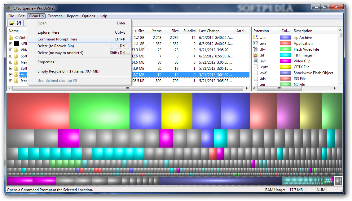352x201 pixels.
Task: Sort by the Extension column header
Action: pyautogui.click(x=266, y=31)
